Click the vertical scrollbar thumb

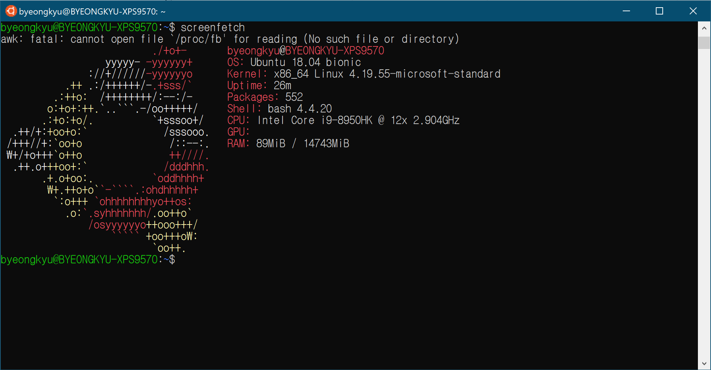704,42
